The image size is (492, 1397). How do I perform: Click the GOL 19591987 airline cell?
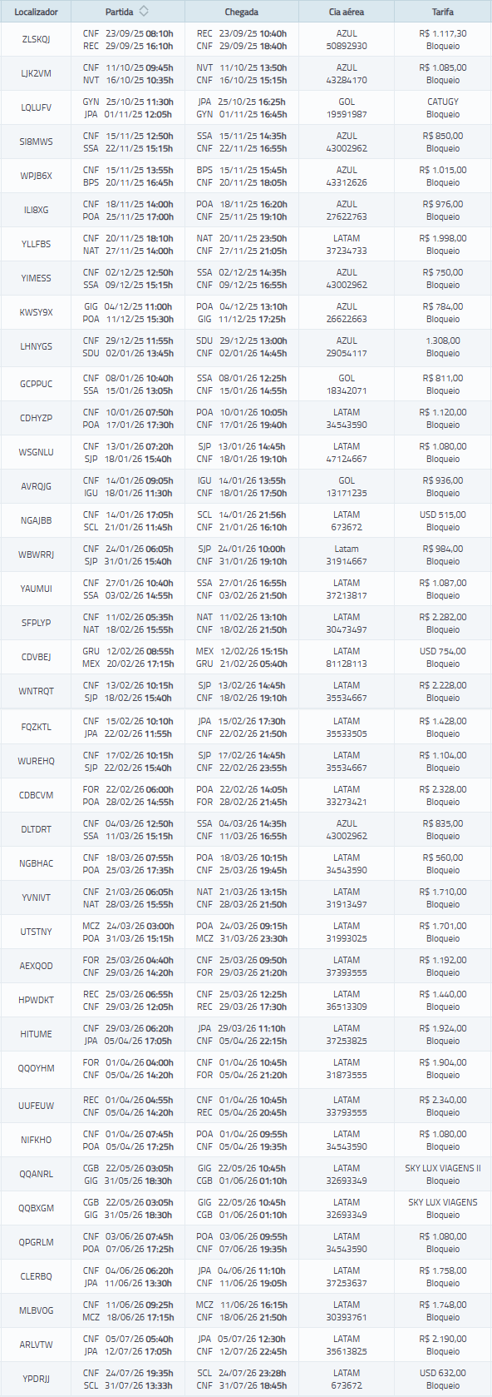pos(347,108)
